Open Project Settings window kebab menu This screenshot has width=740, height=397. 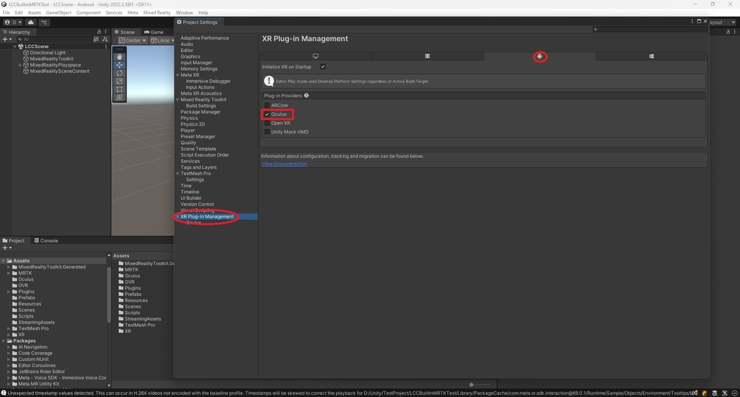click(x=692, y=22)
